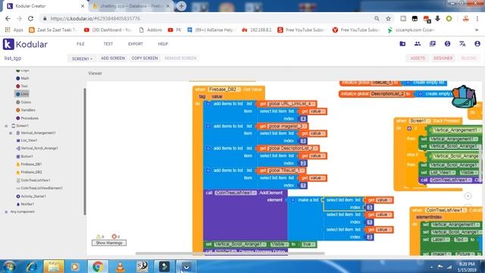Image resolution: width=485 pixels, height=273 pixels.
Task: Open the Screen1 screen dropdown
Action: point(82,58)
